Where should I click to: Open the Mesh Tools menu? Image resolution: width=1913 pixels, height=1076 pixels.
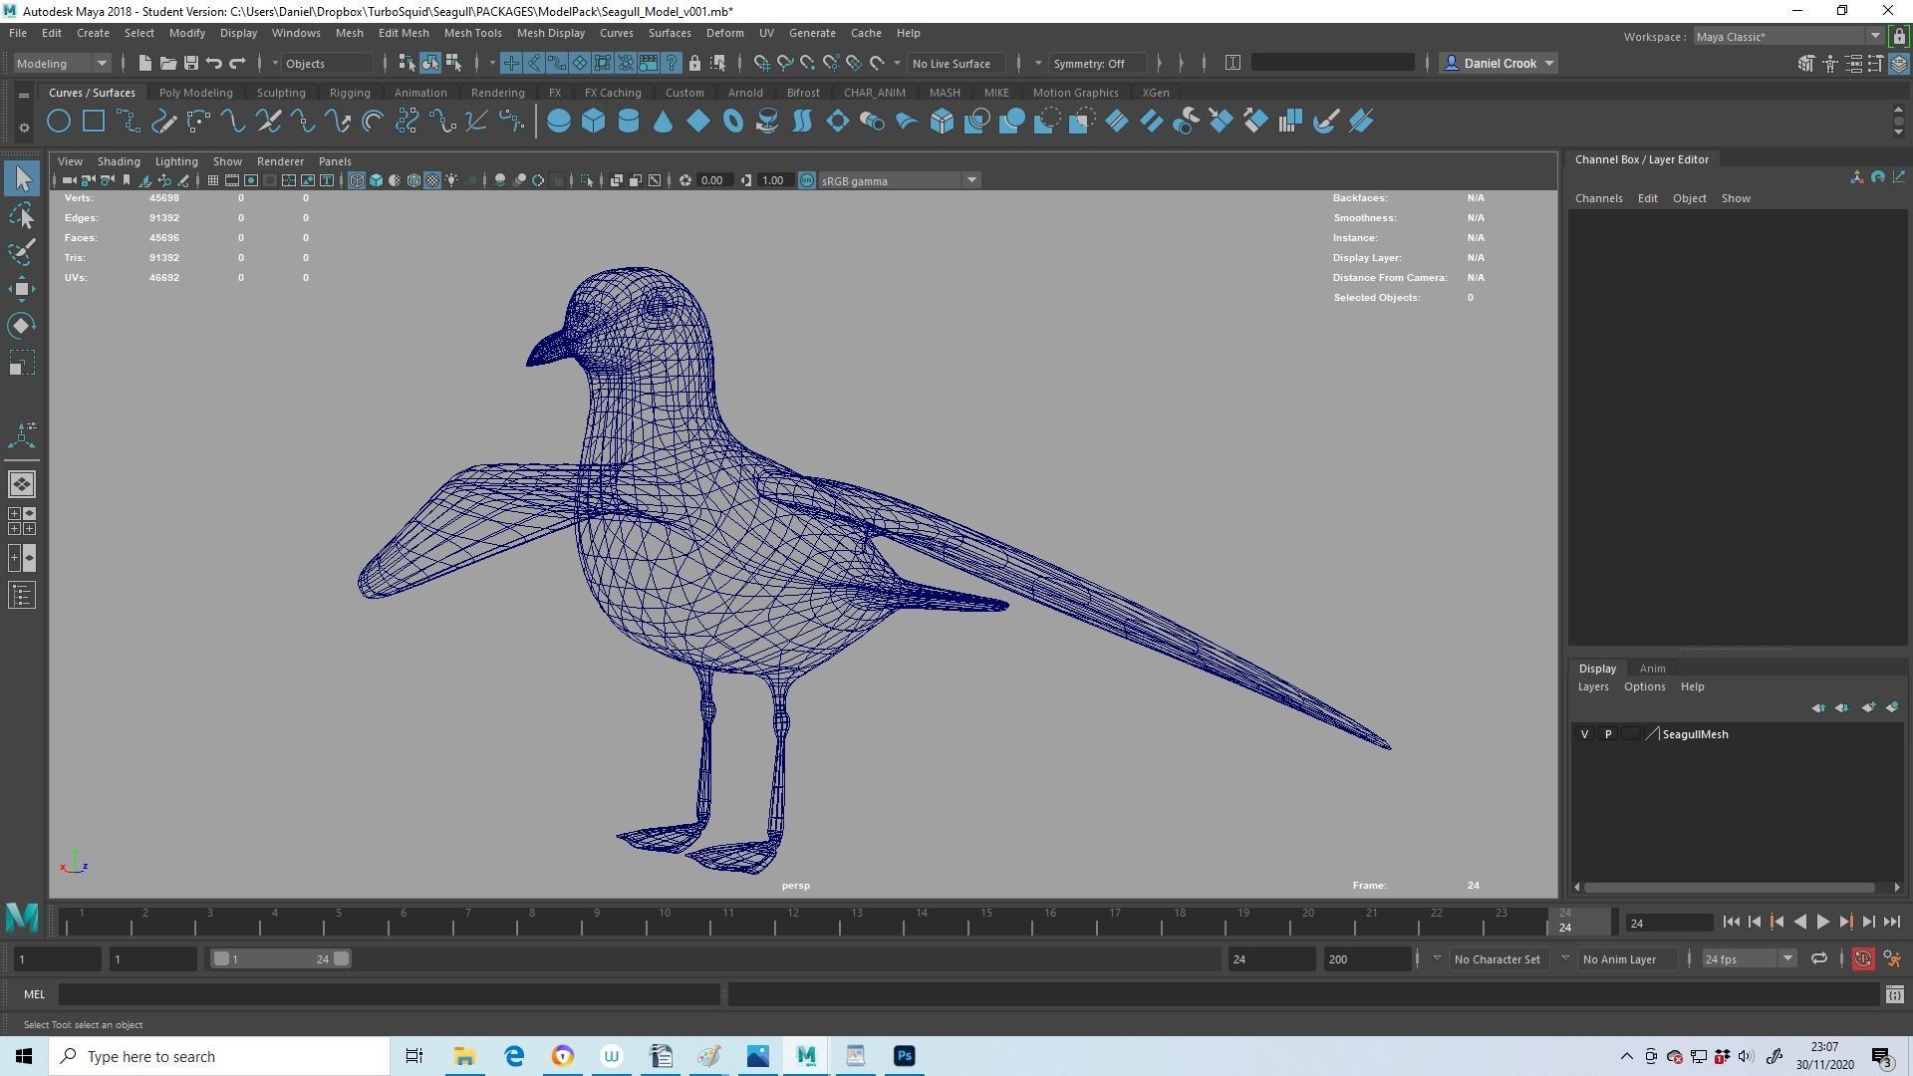coord(472,33)
